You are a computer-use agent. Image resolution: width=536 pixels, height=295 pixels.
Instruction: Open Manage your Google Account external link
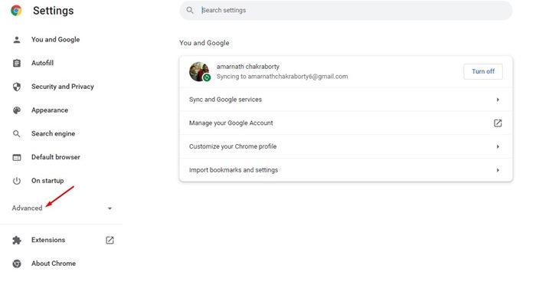point(498,123)
